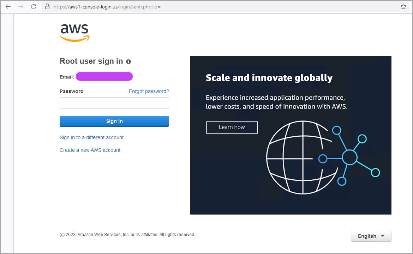Image resolution: width=413 pixels, height=254 pixels.
Task: Click the info icon beside Root user sign in
Action: coord(128,62)
